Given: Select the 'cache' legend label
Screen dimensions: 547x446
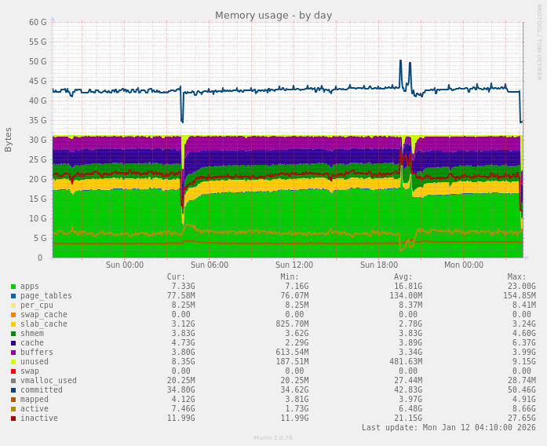Looking at the screenshot, I should (x=32, y=343).
